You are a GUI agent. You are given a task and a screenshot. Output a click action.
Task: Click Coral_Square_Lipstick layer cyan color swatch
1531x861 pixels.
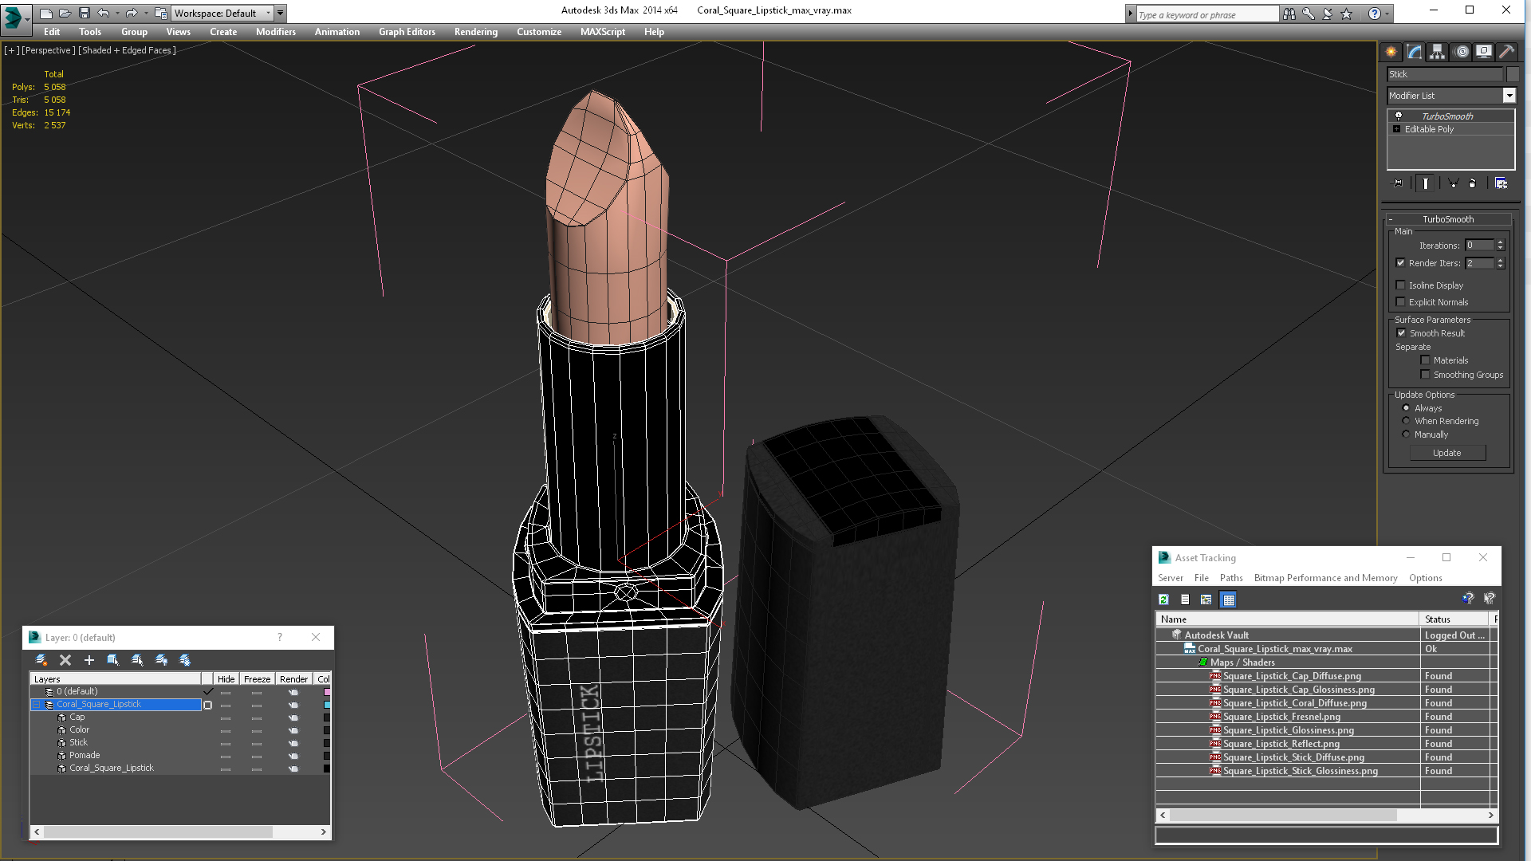326,705
